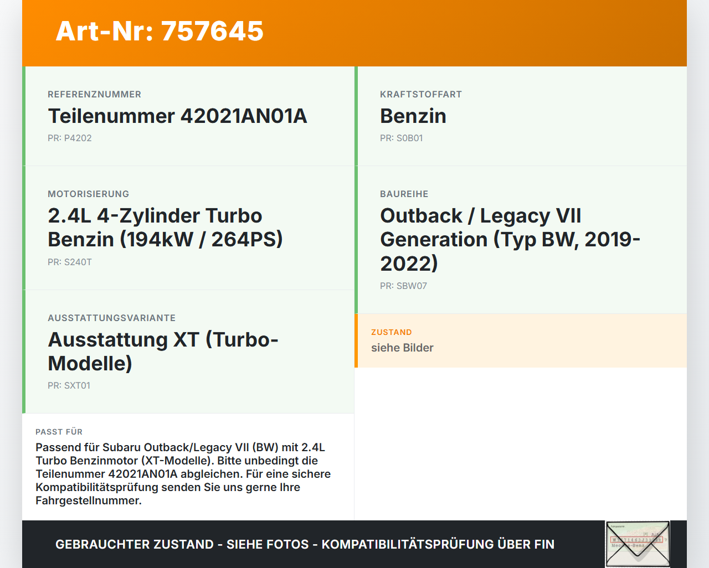Click the PR: P4202 code
709x568 pixels.
click(x=70, y=138)
